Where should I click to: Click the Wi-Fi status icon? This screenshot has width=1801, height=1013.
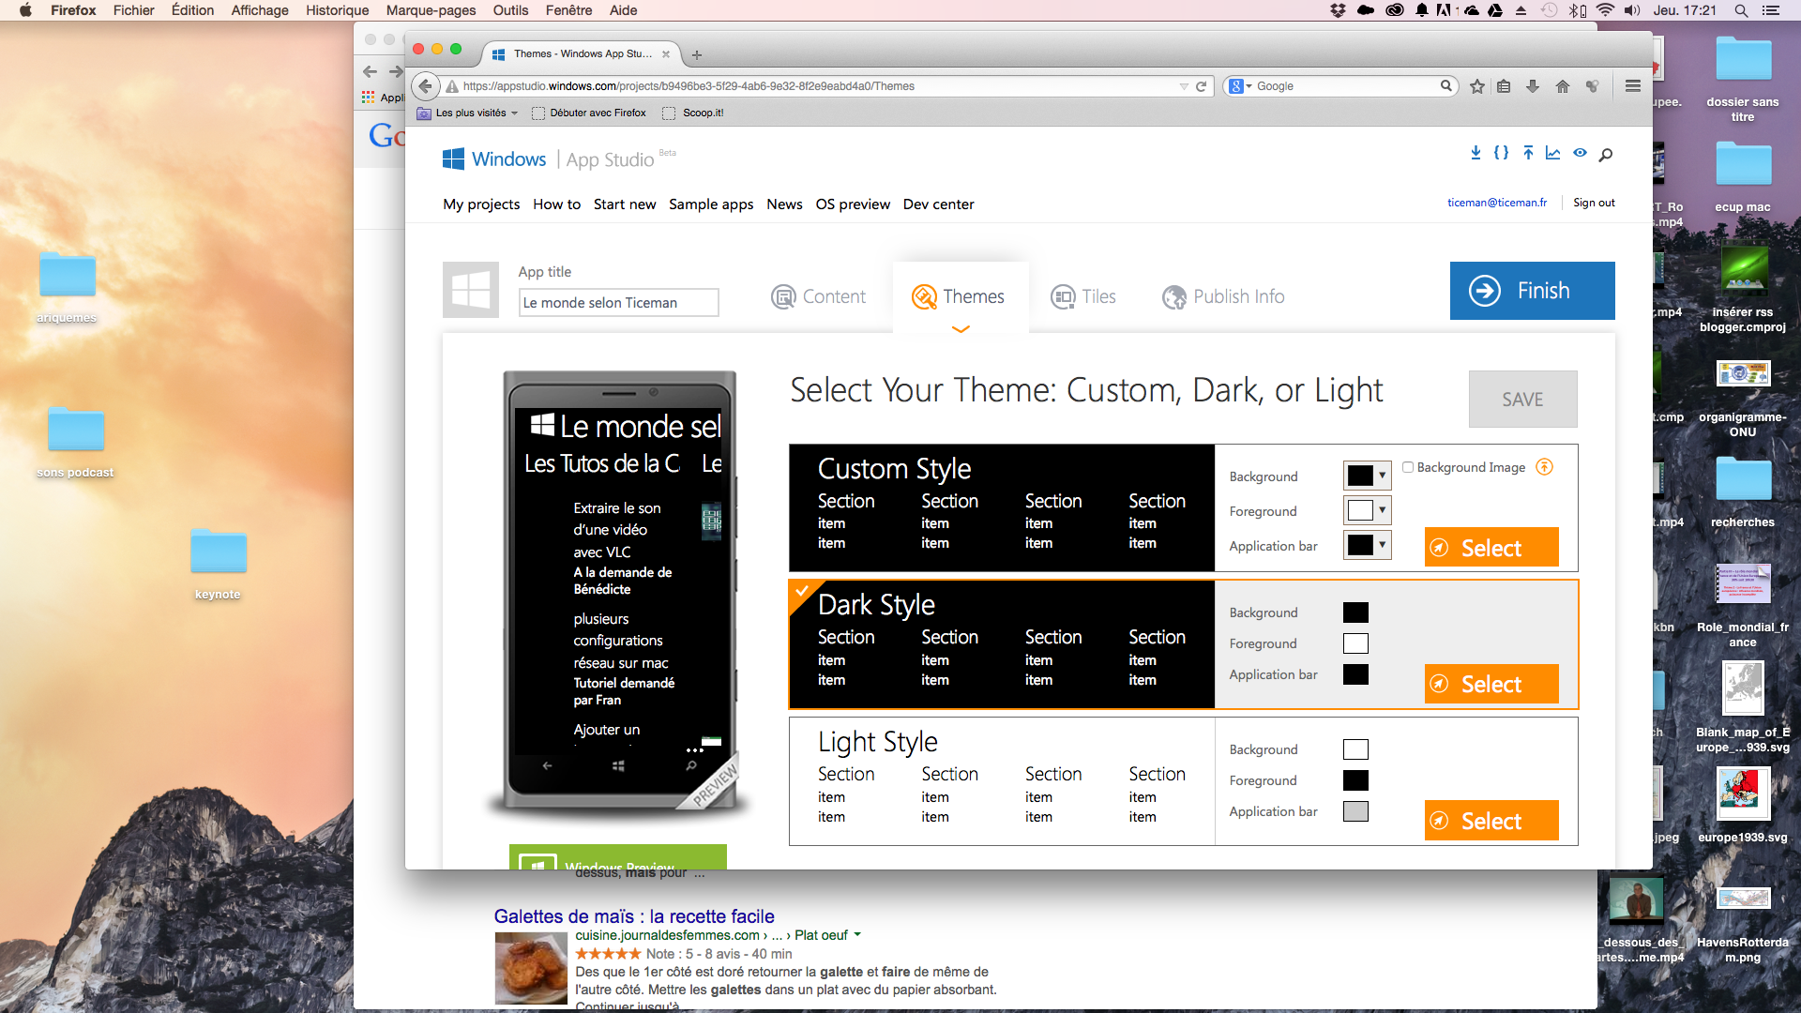pyautogui.click(x=1605, y=10)
